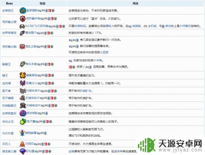Click the 翱翔徽章 insignia icon

pyautogui.click(x=22, y=133)
